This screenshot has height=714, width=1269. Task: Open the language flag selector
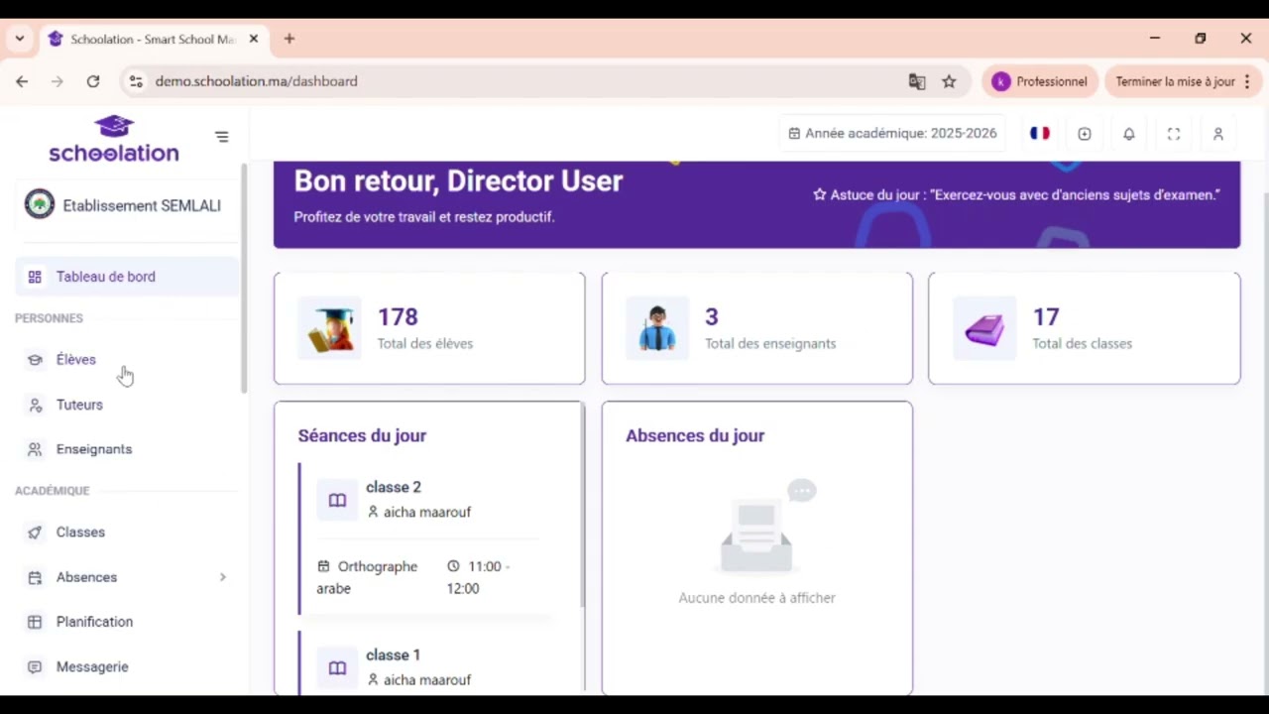point(1039,133)
